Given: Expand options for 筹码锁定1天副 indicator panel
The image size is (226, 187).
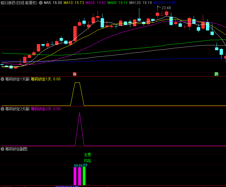Looking at the screenshot, I should pos(2,79).
